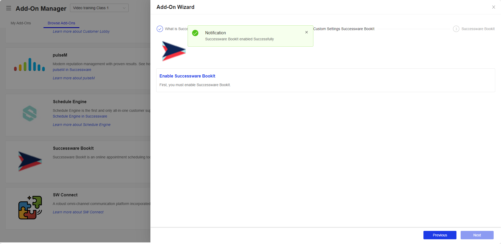Click the SW Connect puzzle-piece logo
This screenshot has width=501, height=244.
coord(30,207)
